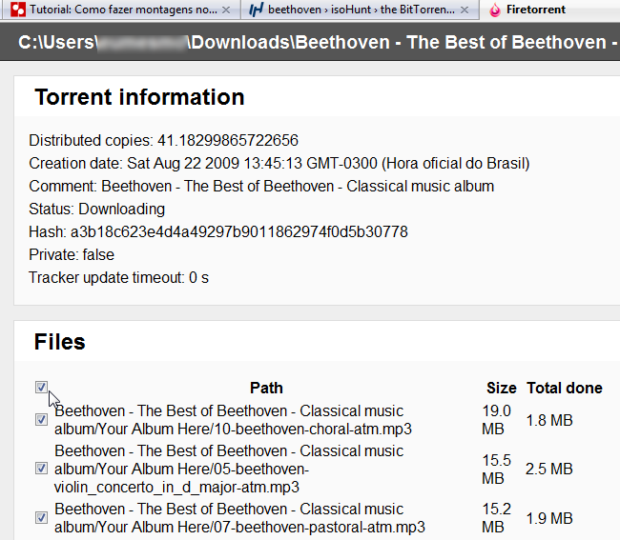This screenshot has height=540, width=620.
Task: Click the Firetorrent flame icon in tab
Action: coord(495,10)
